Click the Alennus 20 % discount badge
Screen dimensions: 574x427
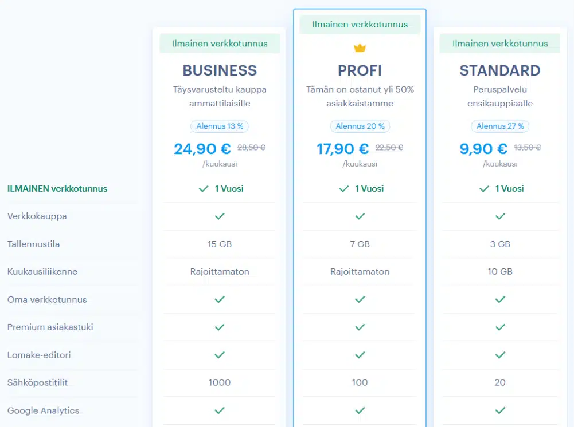tap(360, 126)
